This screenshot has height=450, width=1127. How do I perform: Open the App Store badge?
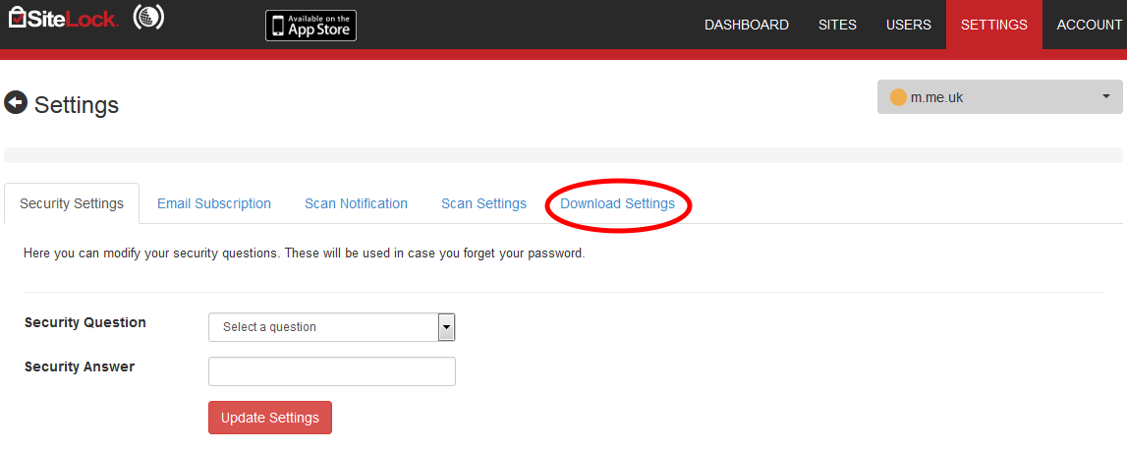310,26
